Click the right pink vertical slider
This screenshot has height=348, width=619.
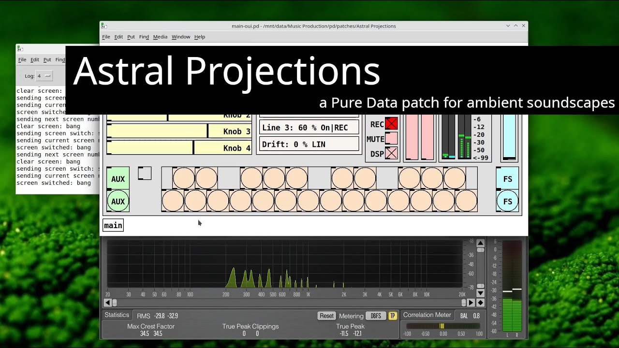(427, 137)
